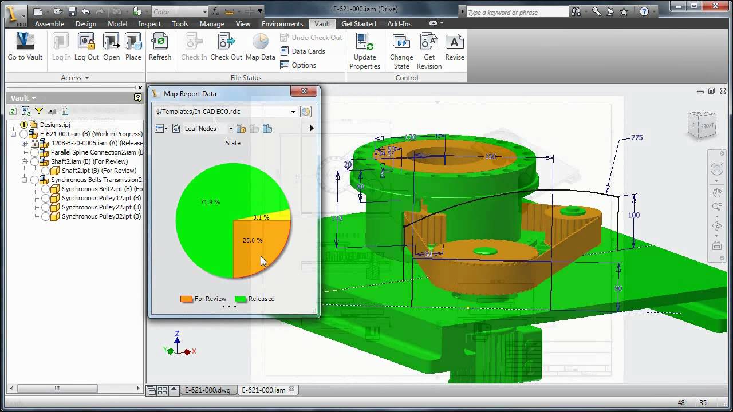Expand the 1208-B-20-0005.iam tree node
This screenshot has width=733, height=412.
25,143
